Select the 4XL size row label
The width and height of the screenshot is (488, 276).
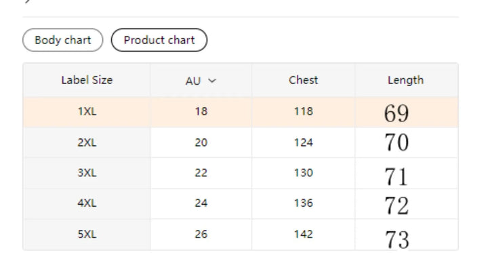[87, 203]
